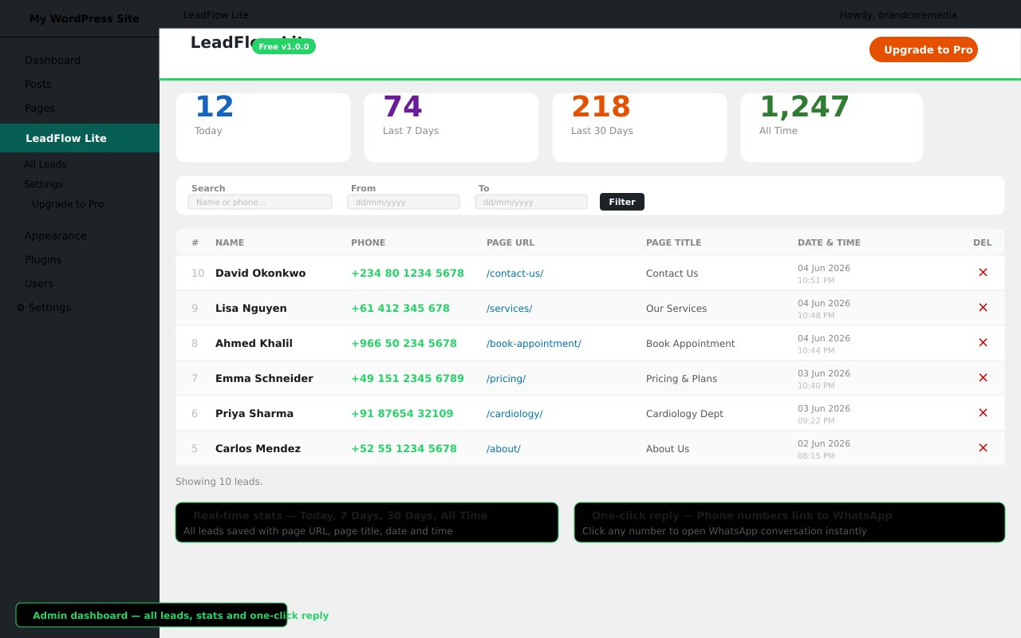This screenshot has width=1021, height=638.
Task: Focus the Name or phone search field
Action: [x=260, y=202]
